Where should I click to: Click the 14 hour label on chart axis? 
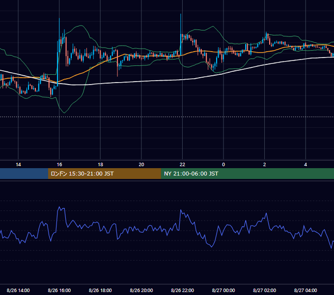pos(18,165)
